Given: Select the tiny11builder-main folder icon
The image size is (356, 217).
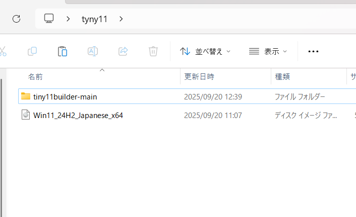Looking at the screenshot, I should [26, 96].
